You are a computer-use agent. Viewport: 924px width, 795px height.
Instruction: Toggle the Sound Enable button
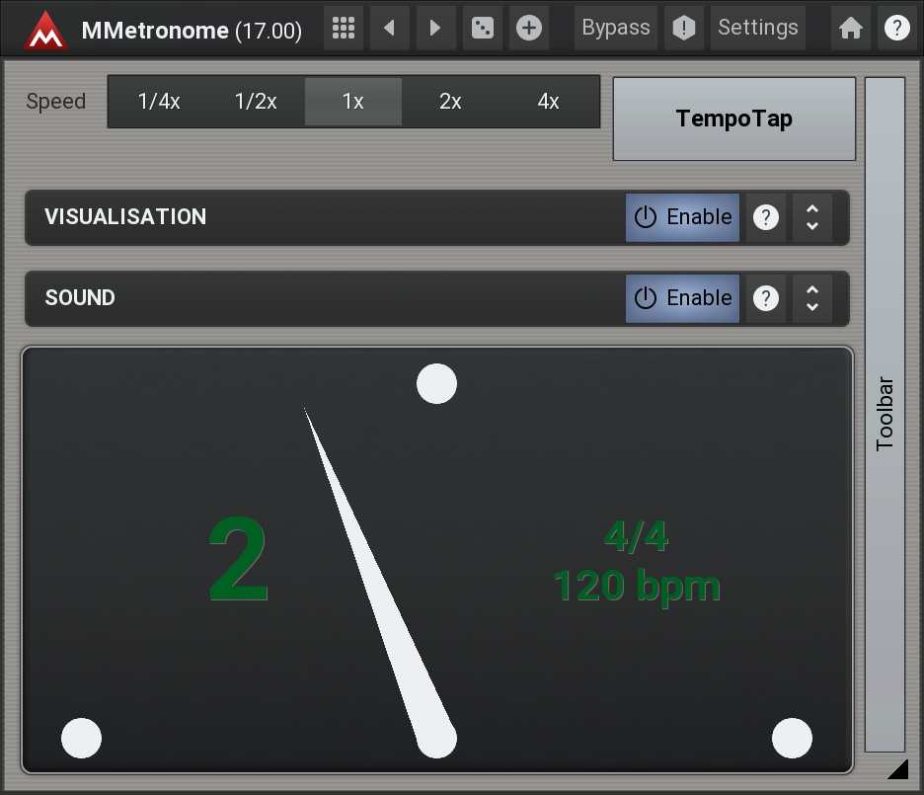[x=682, y=298]
